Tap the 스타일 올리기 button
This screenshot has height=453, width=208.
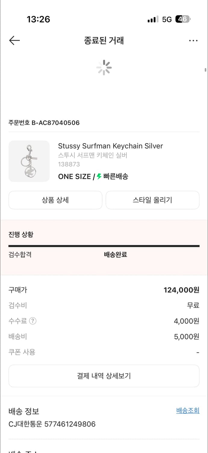[x=152, y=200]
